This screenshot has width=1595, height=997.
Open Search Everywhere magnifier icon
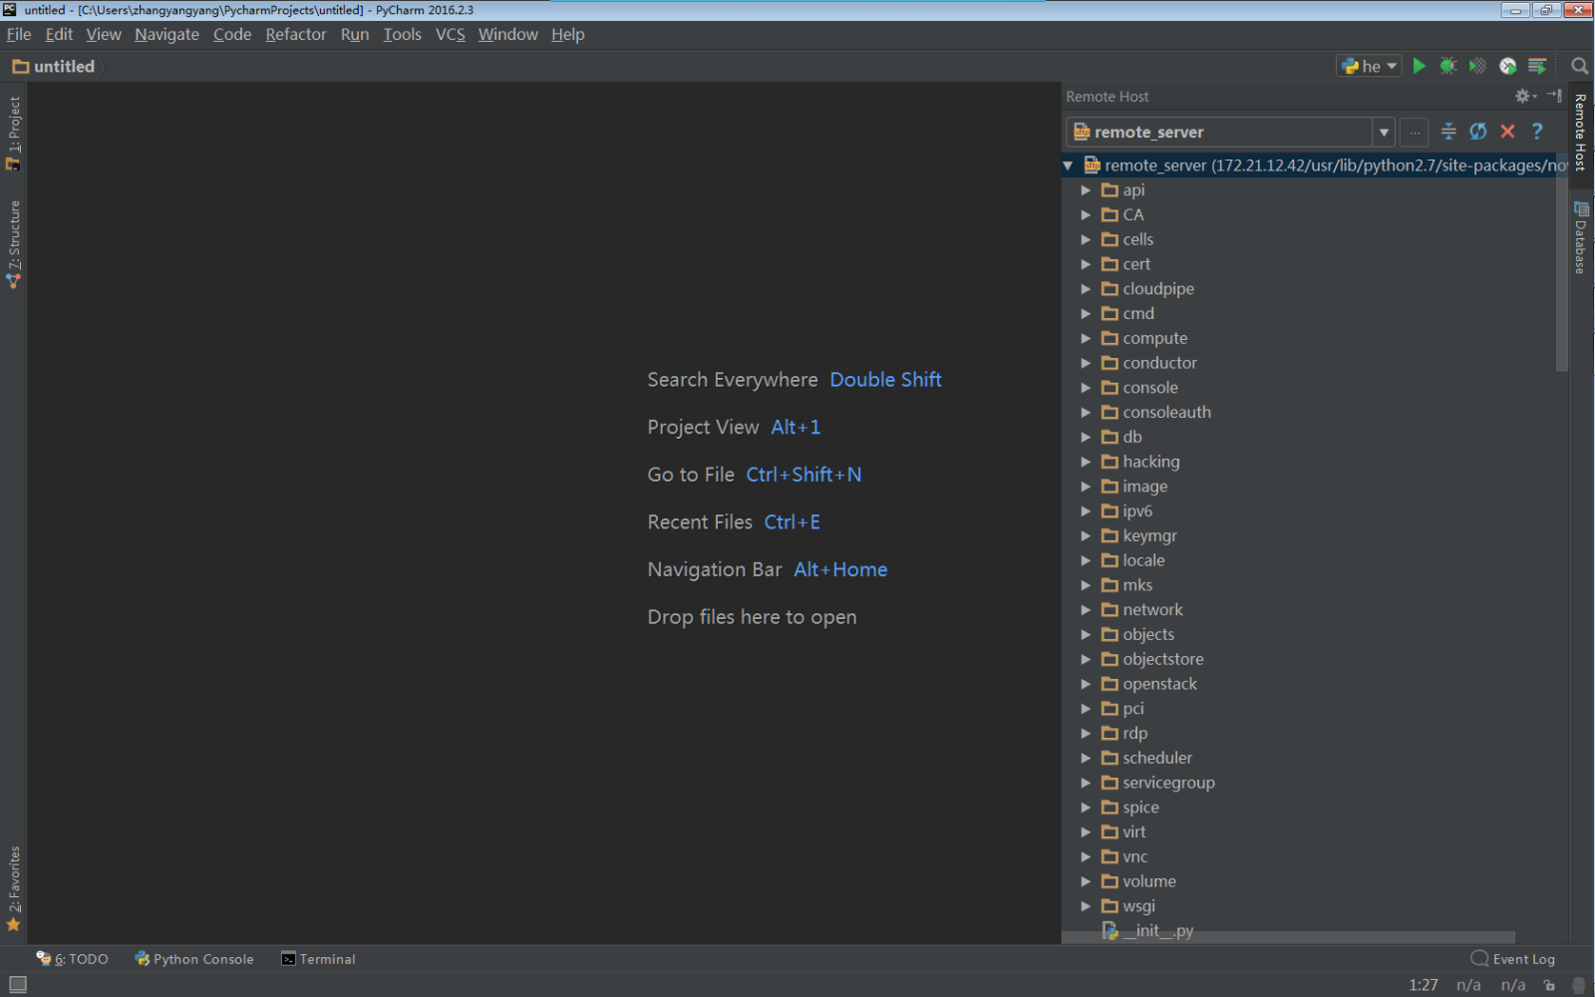[x=1579, y=66]
